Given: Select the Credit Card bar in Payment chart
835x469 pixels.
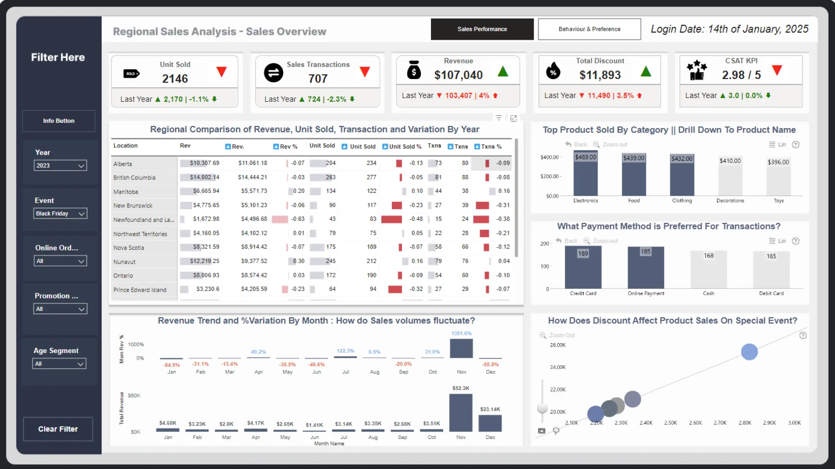Looking at the screenshot, I should (583, 267).
